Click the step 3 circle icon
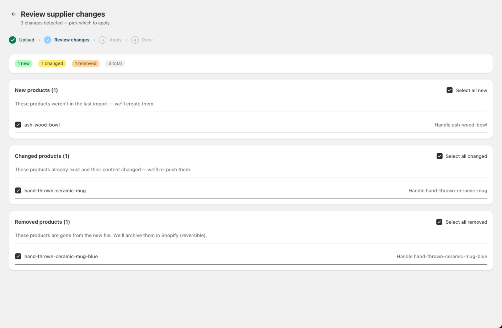Viewport: 502px width, 328px height. point(103,40)
